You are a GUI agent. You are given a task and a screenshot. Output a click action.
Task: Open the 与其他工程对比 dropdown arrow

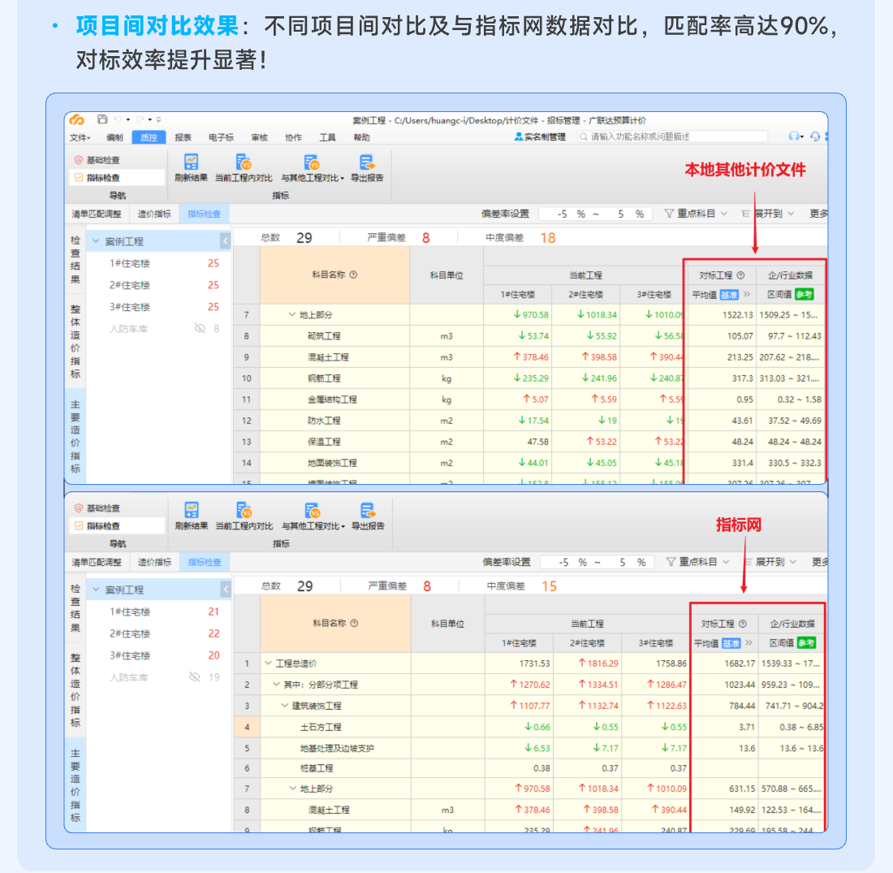(343, 179)
